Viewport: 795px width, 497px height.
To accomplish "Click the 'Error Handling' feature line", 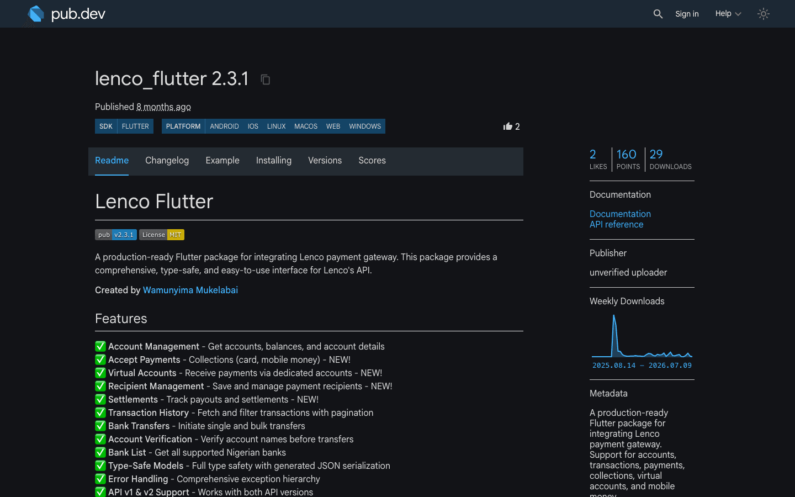I will (x=208, y=479).
